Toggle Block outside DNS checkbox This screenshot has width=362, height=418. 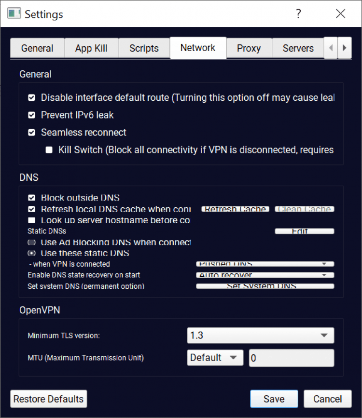tap(32, 198)
